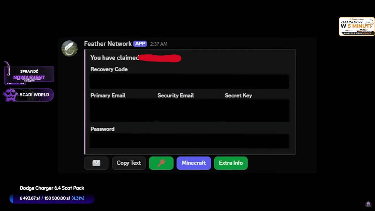Click the small avatar icon in bottom-right corner
Image resolution: width=375 pixels, height=211 pixels.
[x=368, y=204]
